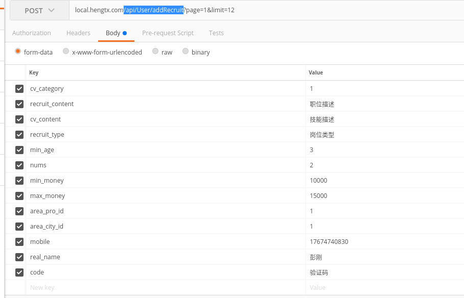Switch to the Headers tab
The height and width of the screenshot is (298, 464).
tap(78, 33)
